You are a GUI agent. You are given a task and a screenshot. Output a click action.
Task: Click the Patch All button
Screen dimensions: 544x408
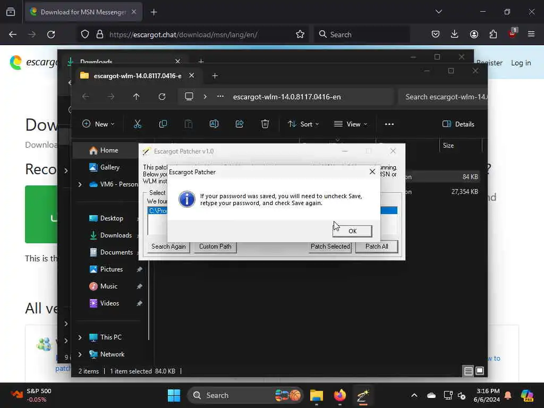377,246
